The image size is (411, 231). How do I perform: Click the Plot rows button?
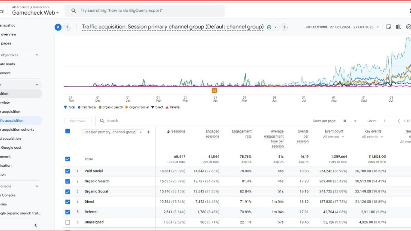pyautogui.click(x=78, y=121)
